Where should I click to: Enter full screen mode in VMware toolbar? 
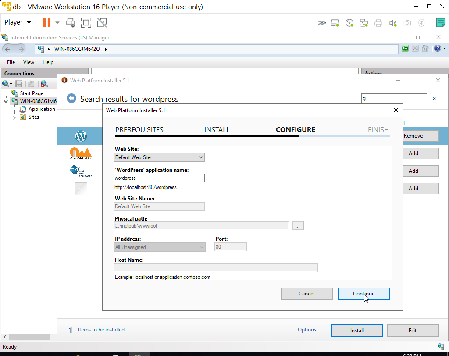pyautogui.click(x=86, y=22)
